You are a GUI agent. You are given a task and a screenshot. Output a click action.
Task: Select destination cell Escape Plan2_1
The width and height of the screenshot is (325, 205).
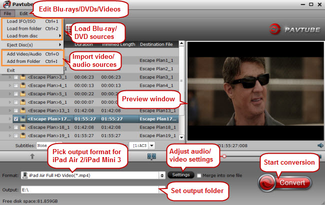pos(156,69)
